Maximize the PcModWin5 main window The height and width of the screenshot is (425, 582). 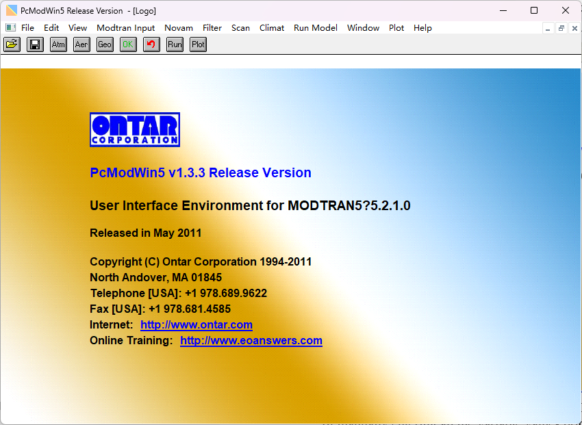534,10
